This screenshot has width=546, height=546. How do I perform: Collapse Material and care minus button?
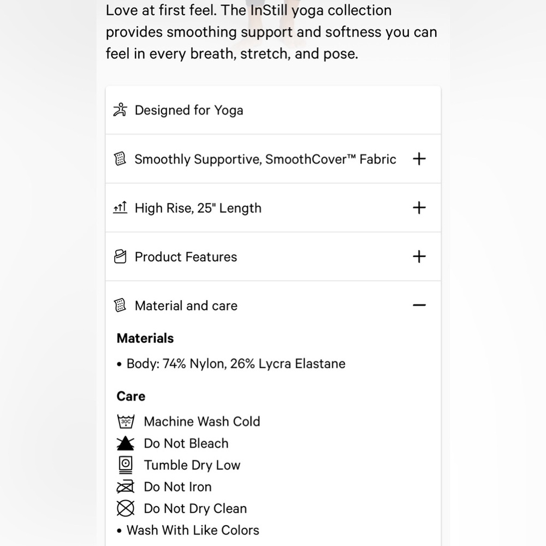click(x=419, y=305)
